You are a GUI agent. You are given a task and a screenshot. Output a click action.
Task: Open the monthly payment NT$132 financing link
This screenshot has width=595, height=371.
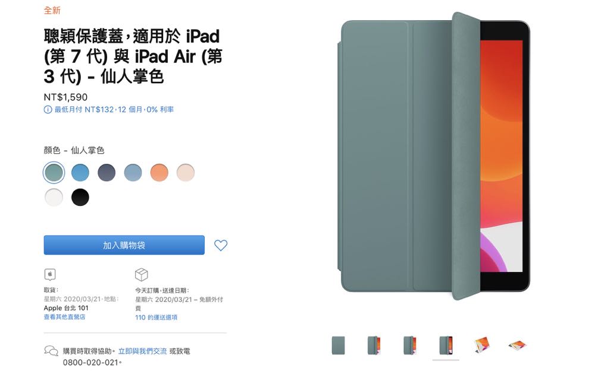[x=114, y=110]
